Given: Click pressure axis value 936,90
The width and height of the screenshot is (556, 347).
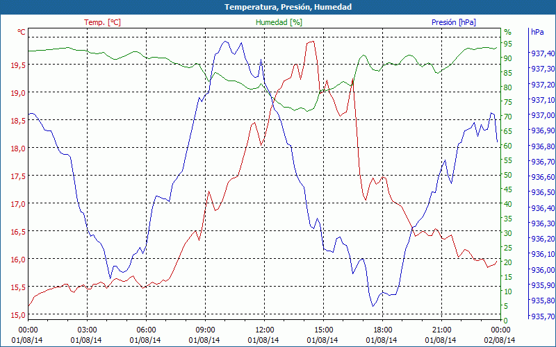Looking at the screenshot, I should click(543, 130).
